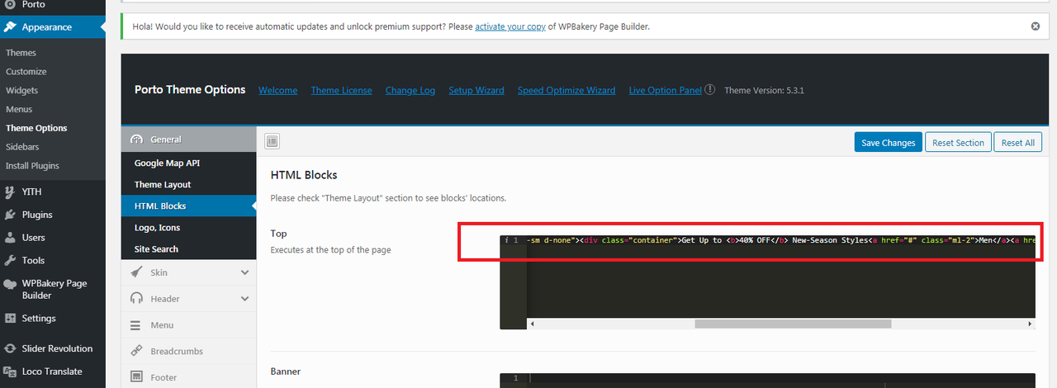
Task: Open the Speed Optimize Wizard link
Action: pos(566,90)
